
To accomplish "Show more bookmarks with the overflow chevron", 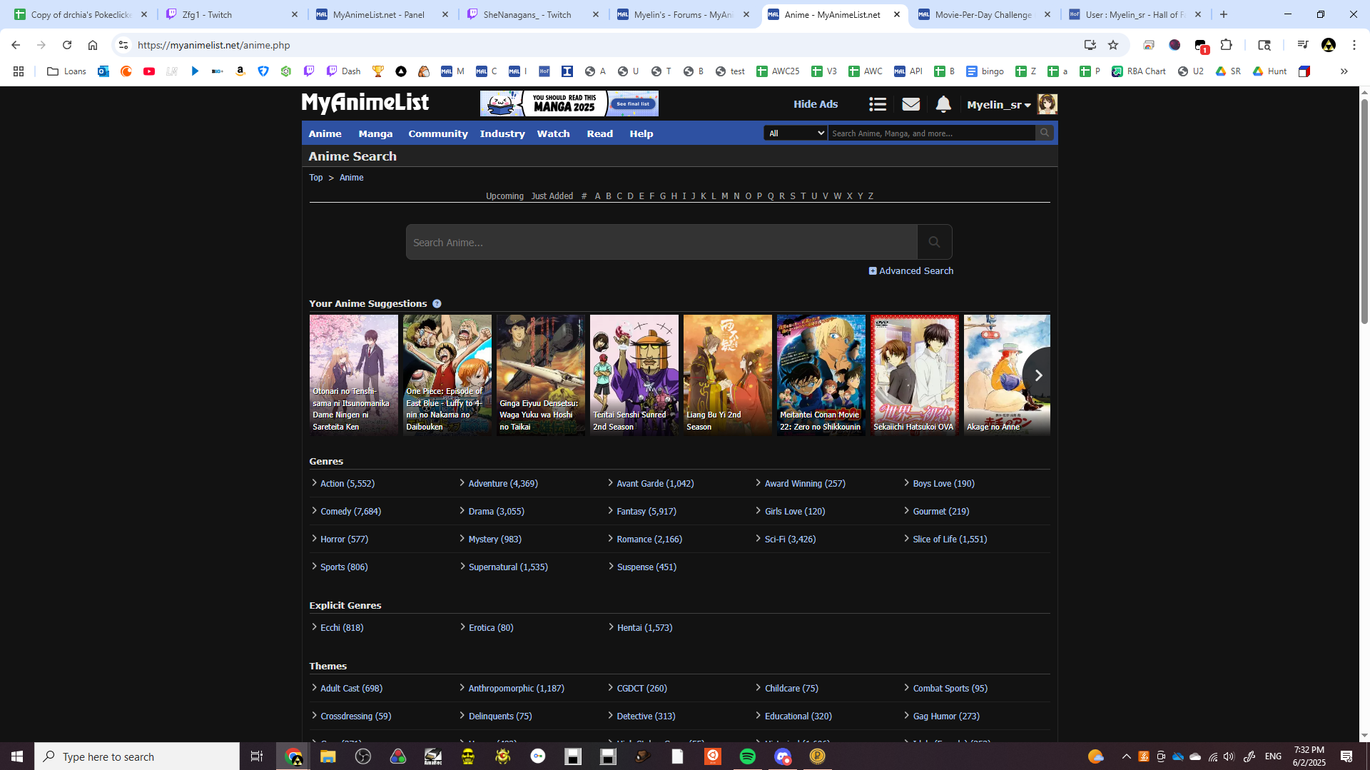I will click(x=1344, y=71).
